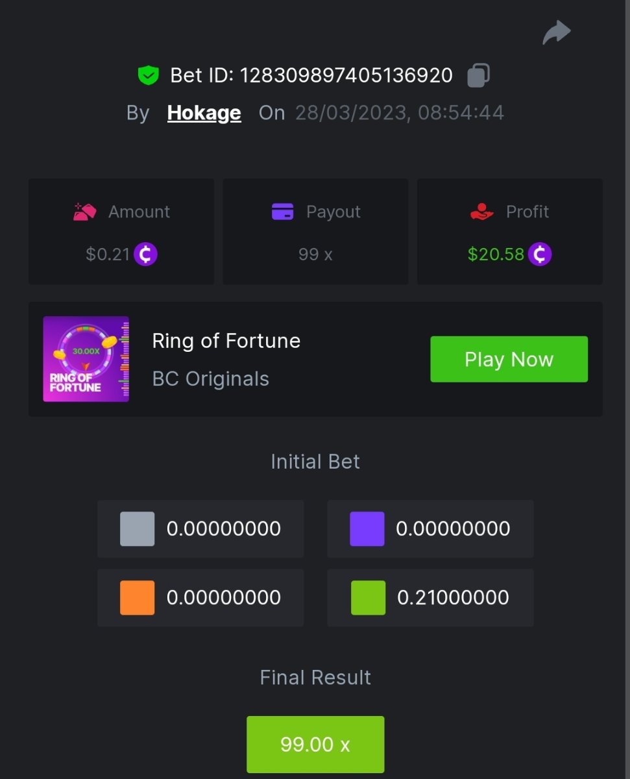Click the purple Payout card icon
Screen dimensions: 630x779
click(x=282, y=212)
